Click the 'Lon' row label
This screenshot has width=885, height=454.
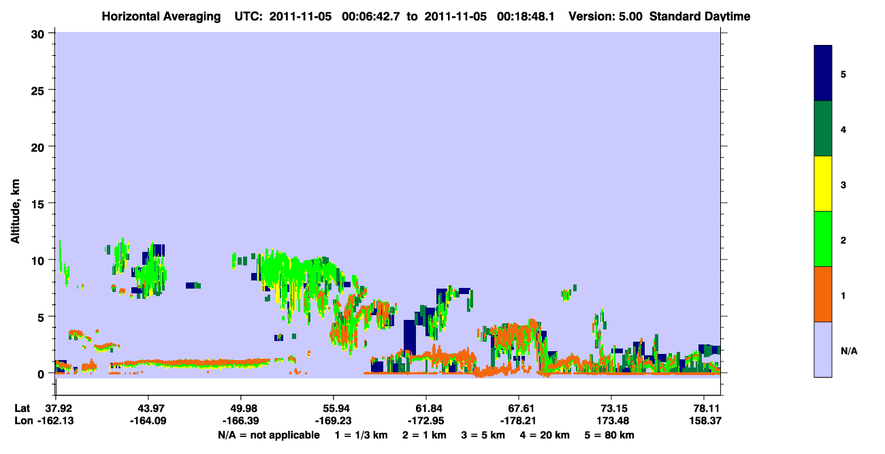tap(22, 421)
